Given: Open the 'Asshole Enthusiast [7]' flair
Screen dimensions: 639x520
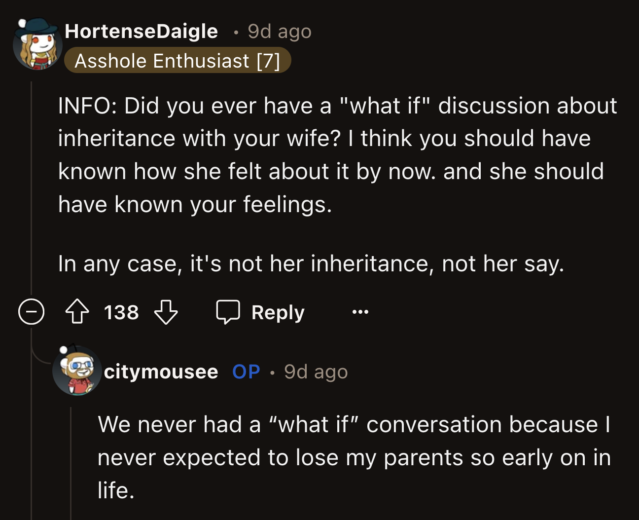Looking at the screenshot, I should click(x=178, y=60).
